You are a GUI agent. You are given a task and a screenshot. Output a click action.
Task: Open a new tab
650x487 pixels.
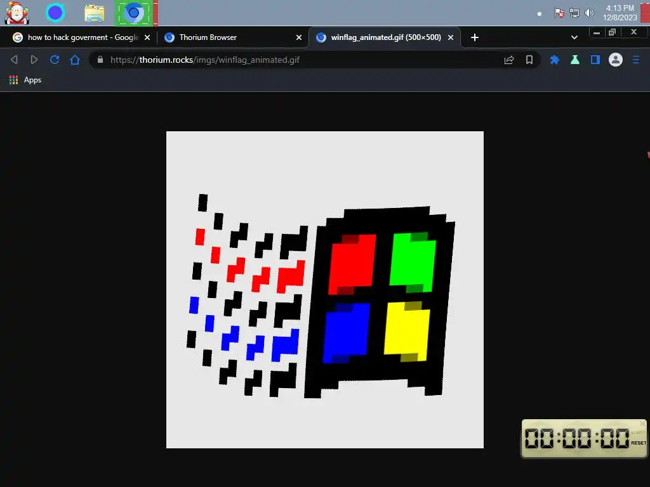[475, 37]
